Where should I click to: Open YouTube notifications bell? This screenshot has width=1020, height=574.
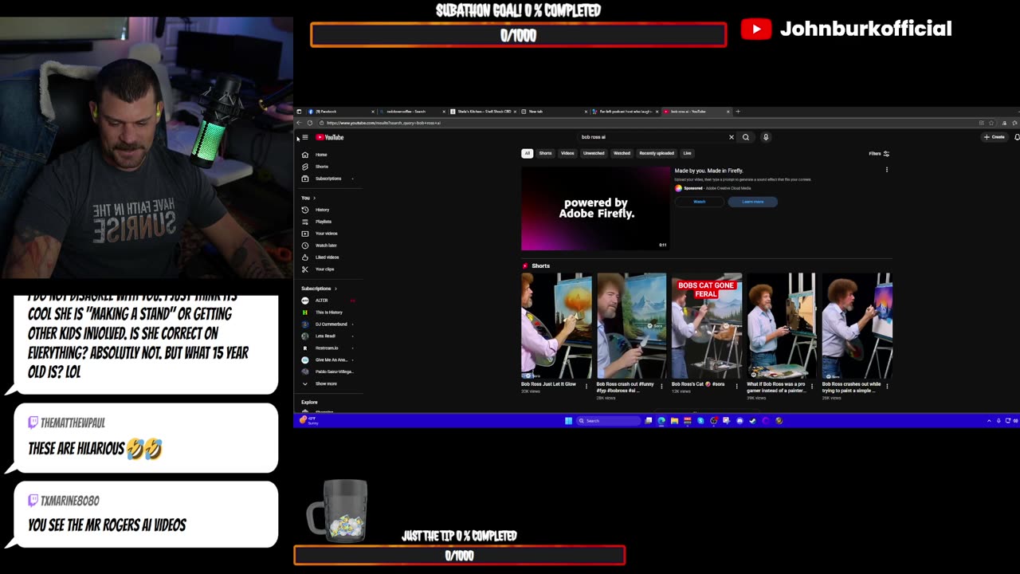1017,137
